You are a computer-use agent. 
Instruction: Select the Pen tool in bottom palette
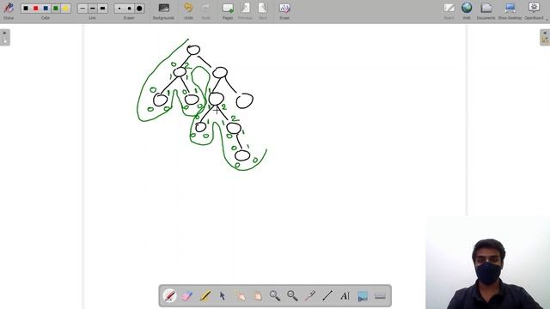tap(170, 295)
